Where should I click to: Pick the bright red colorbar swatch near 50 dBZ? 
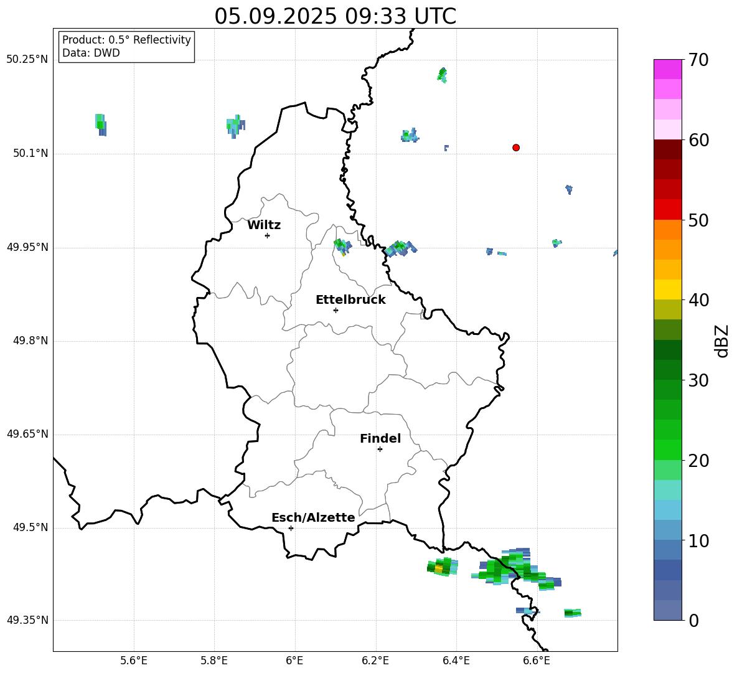[667, 209]
